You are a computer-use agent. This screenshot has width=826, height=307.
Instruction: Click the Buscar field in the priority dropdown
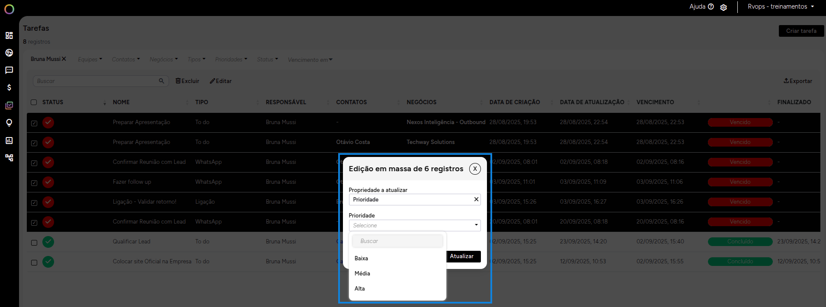[x=397, y=241]
